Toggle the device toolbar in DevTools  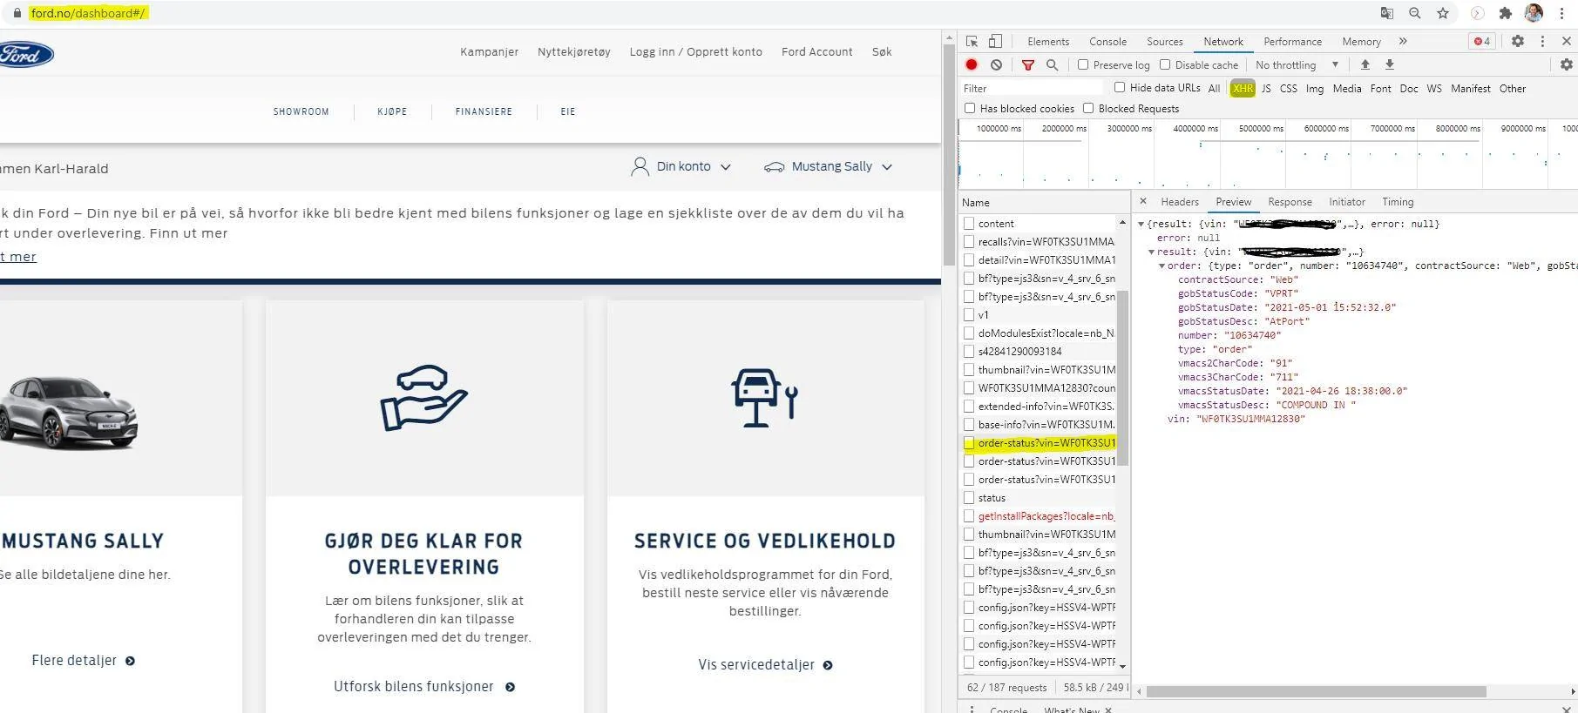(995, 41)
